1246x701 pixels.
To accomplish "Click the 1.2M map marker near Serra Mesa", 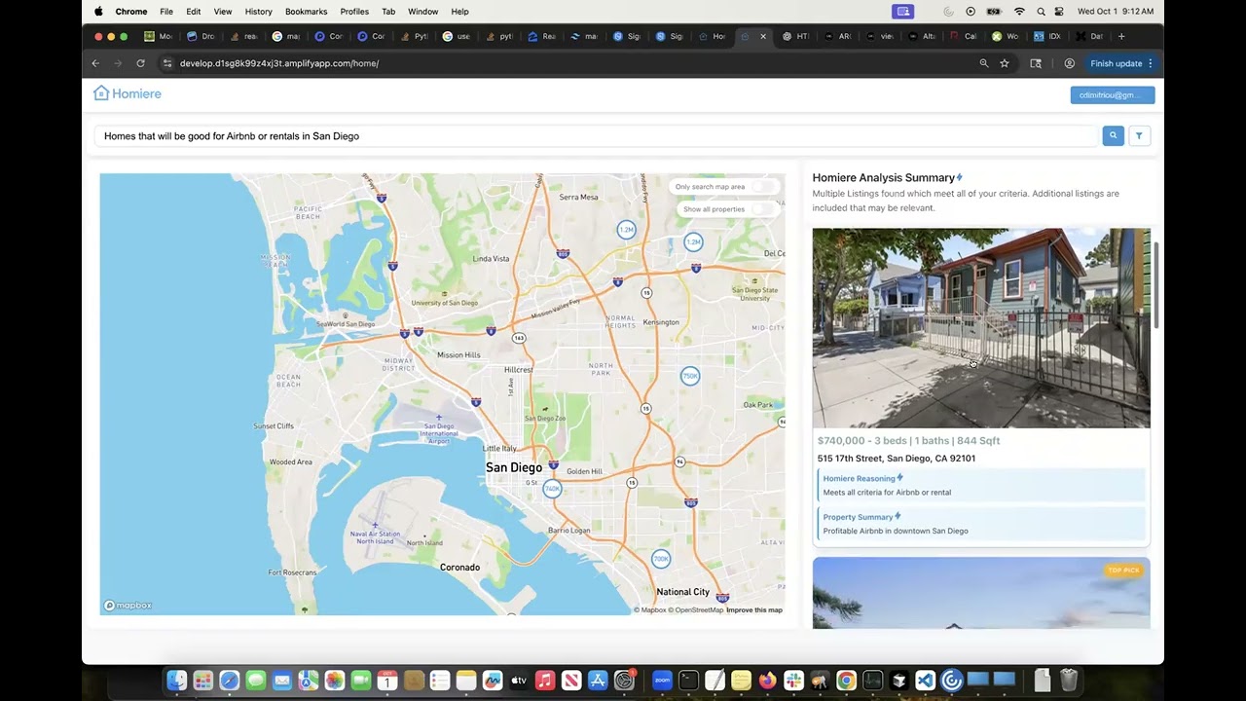I will click(626, 230).
